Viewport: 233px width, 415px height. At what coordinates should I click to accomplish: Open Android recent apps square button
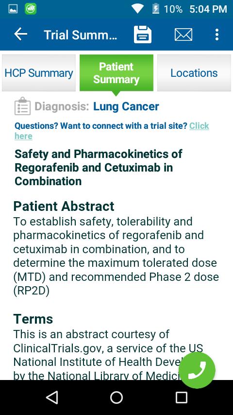(182, 398)
